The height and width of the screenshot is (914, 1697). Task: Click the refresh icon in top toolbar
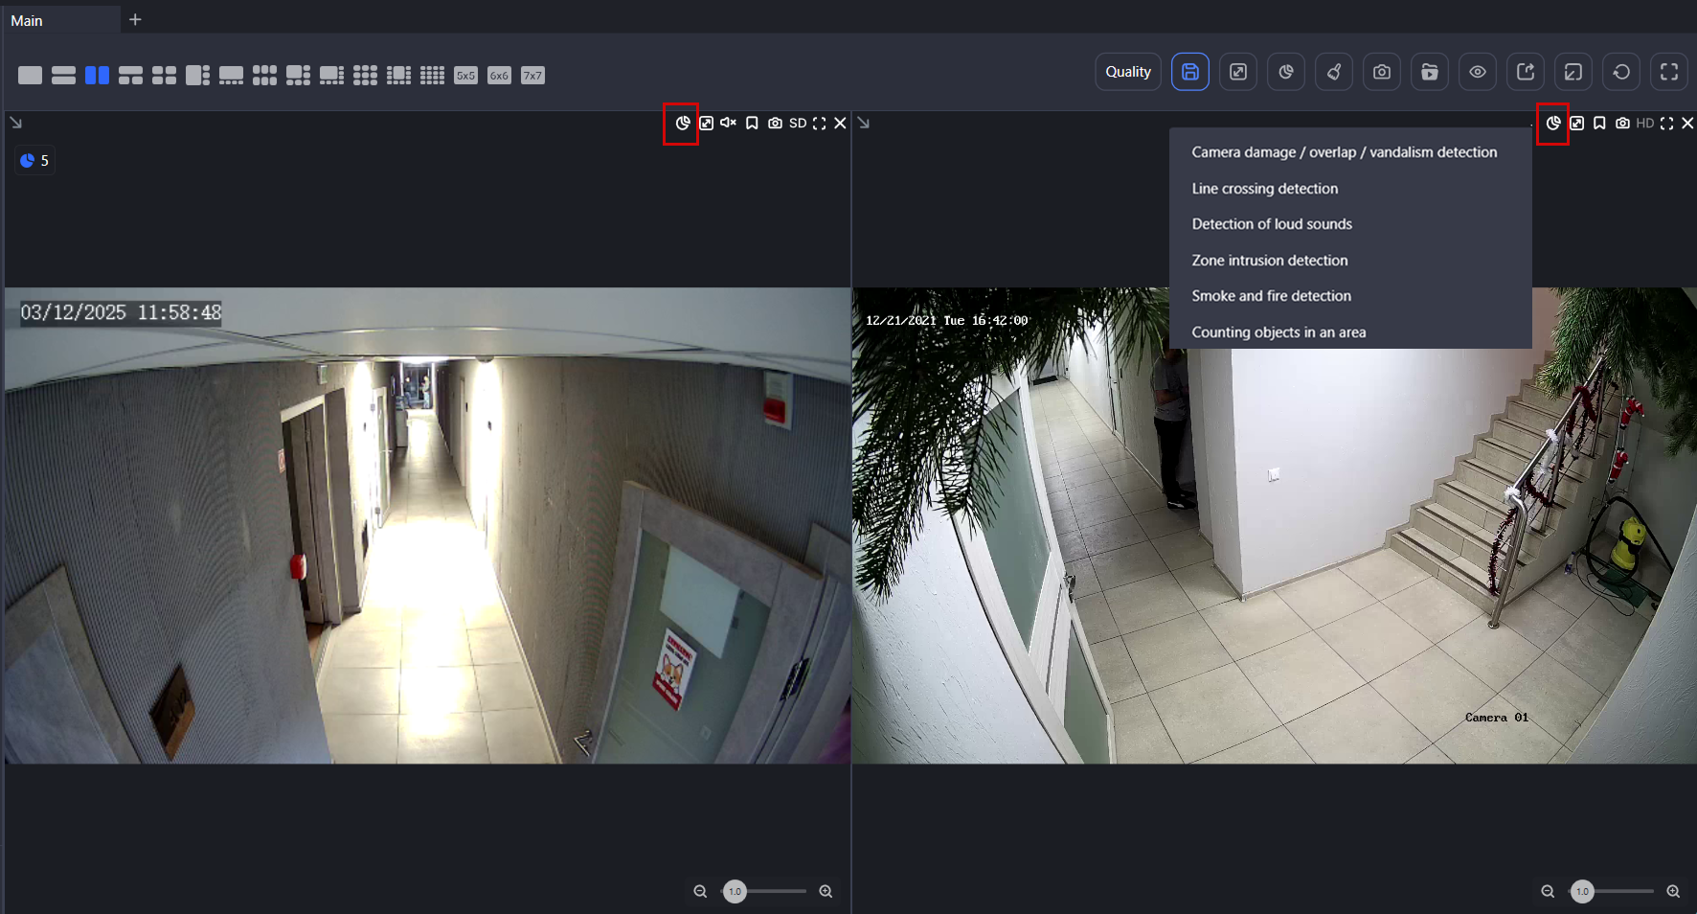pyautogui.click(x=1621, y=72)
